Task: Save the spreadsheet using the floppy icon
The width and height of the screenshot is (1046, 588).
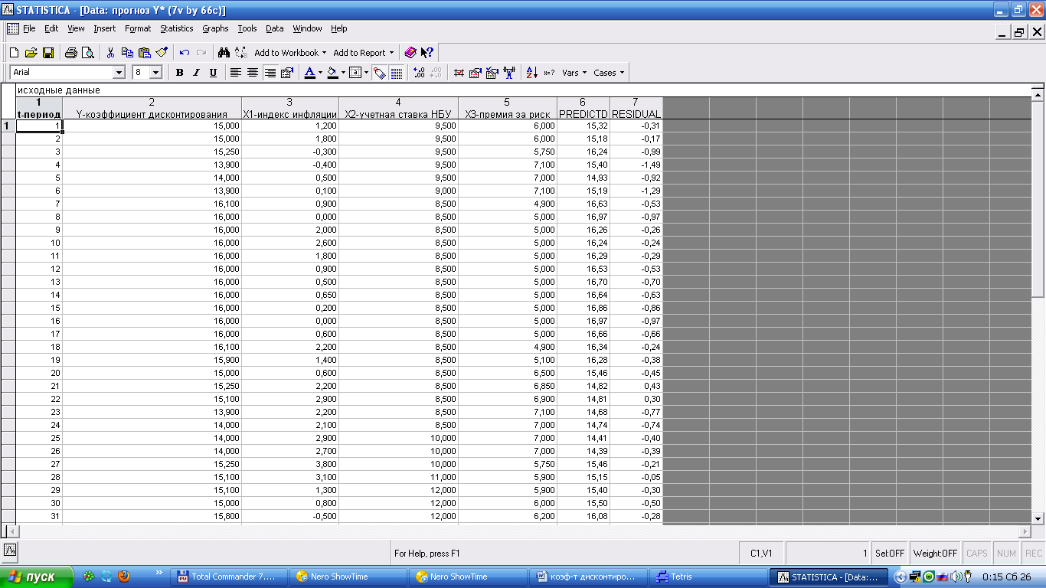Action: click(47, 53)
